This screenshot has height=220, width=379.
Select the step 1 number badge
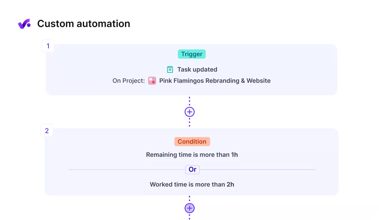(48, 46)
